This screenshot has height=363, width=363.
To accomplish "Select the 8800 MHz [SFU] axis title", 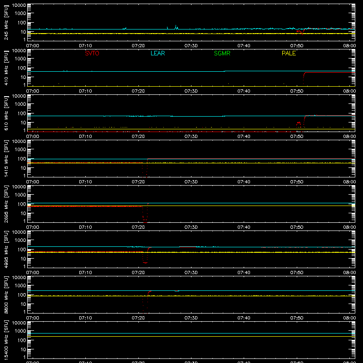I will click(6, 294).
